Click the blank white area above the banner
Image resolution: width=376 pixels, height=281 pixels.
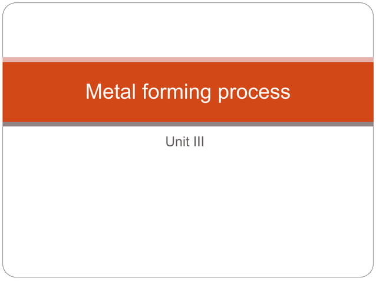[188, 30]
